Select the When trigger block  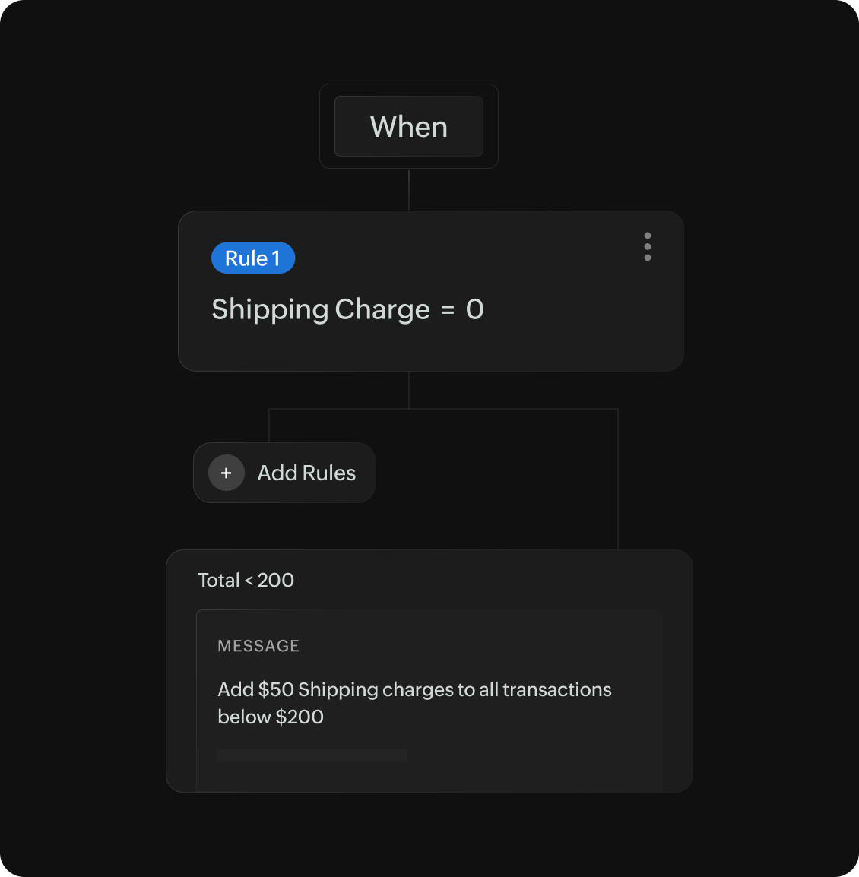point(409,127)
